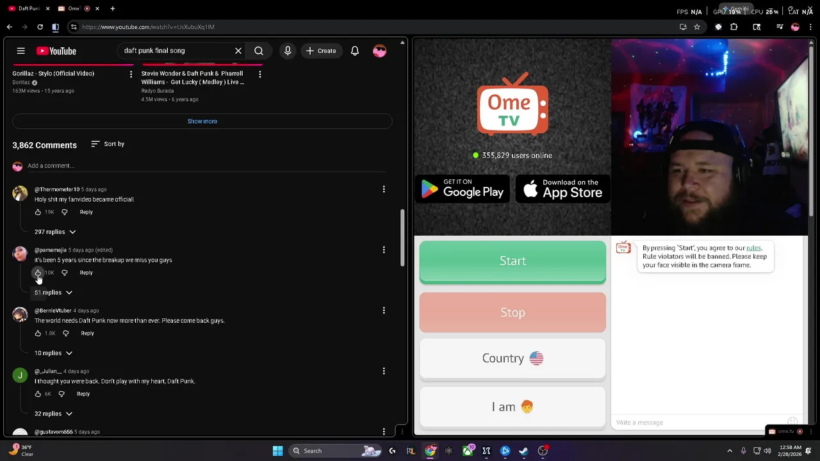Screen dimensions: 820x461
Task: Expand 297 replies
Action: tap(54, 232)
